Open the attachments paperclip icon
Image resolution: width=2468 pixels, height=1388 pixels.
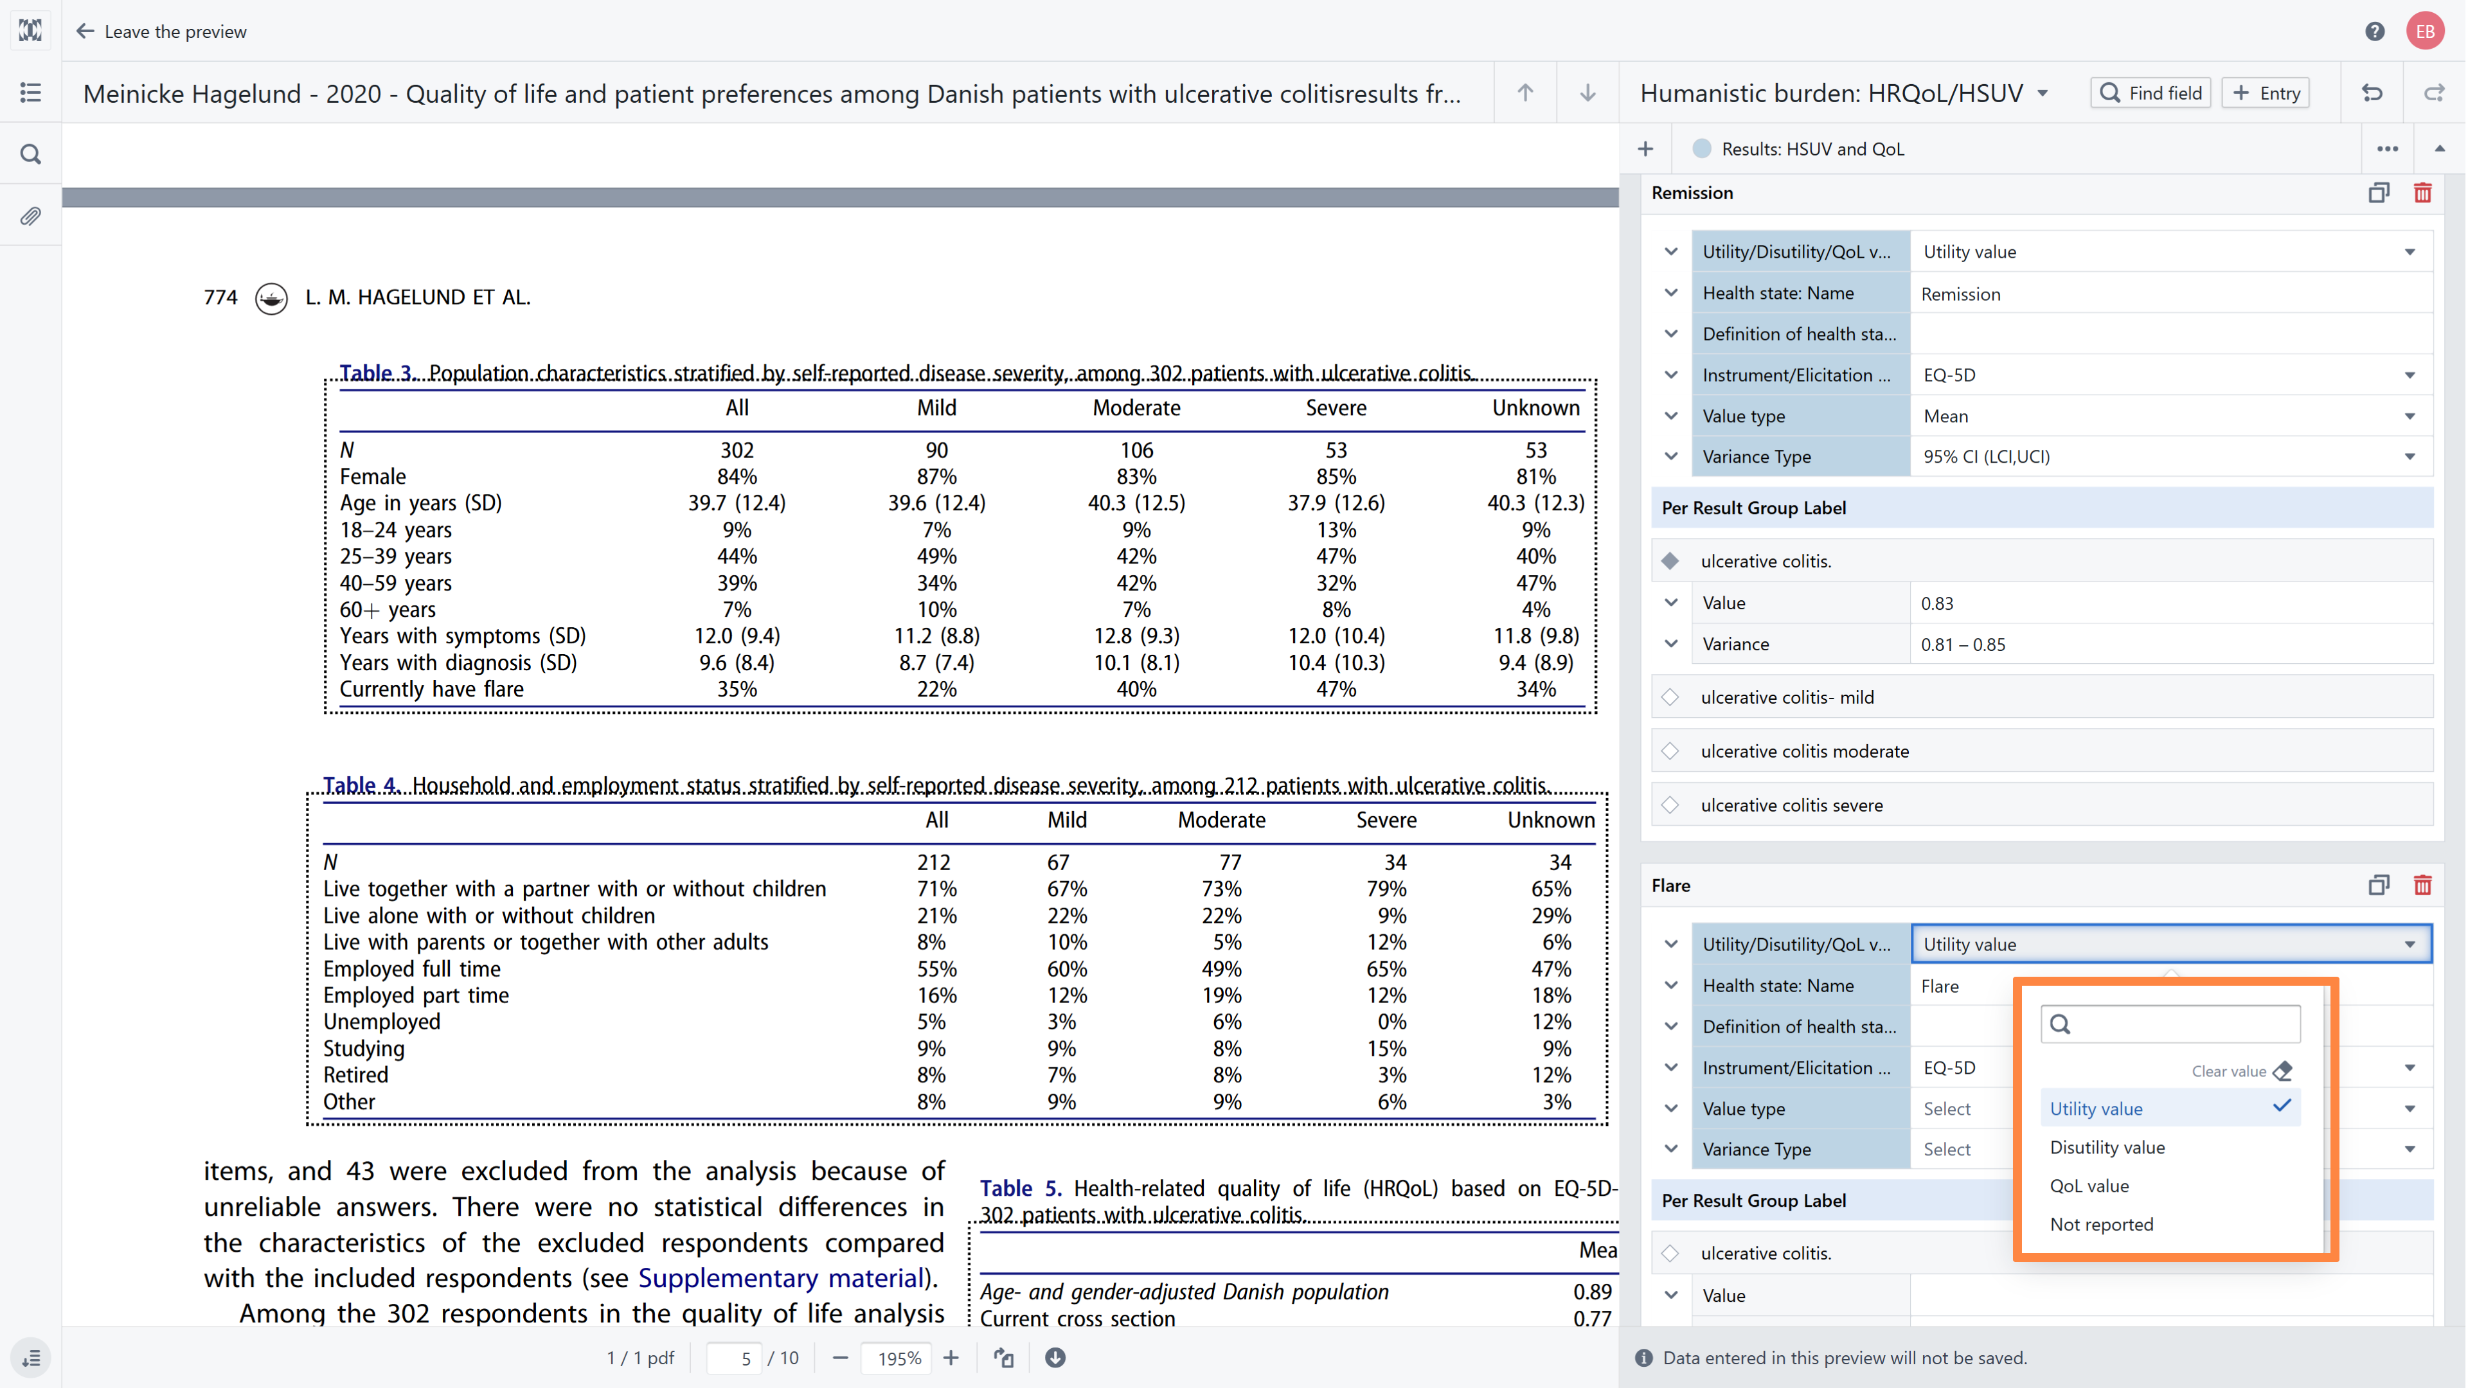pos(31,217)
